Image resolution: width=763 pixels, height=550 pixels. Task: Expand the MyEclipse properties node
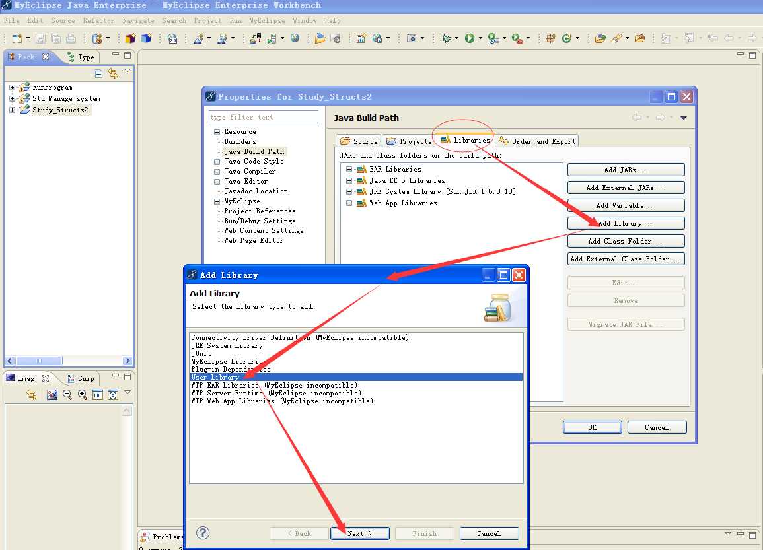click(217, 201)
